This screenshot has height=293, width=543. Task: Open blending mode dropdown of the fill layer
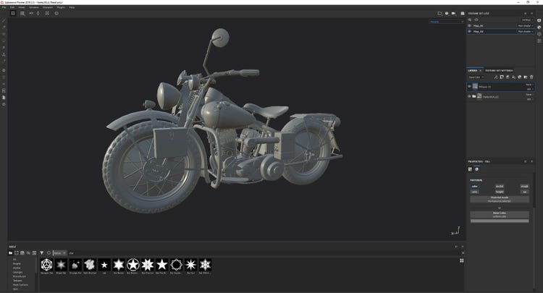click(529, 85)
